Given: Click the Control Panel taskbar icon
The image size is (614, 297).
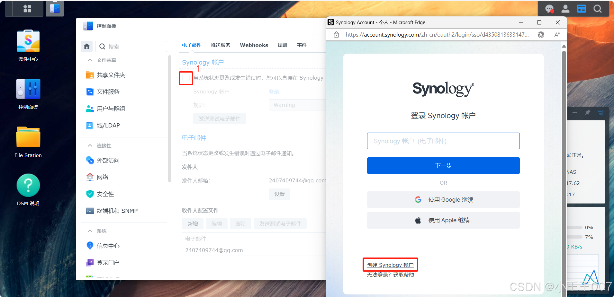Looking at the screenshot, I should click(x=55, y=8).
